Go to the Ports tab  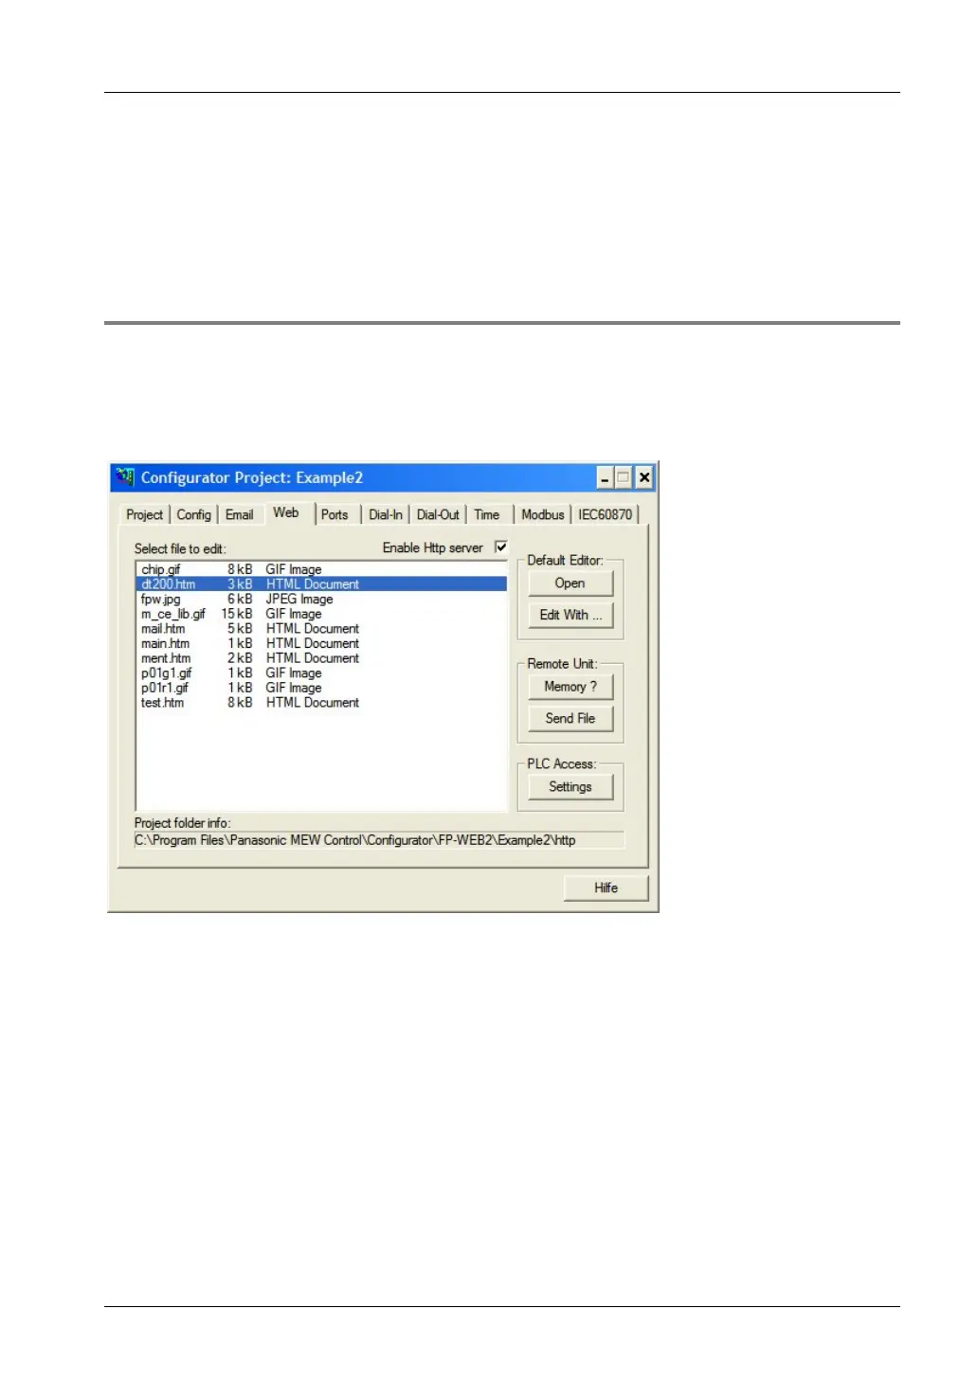click(x=335, y=515)
